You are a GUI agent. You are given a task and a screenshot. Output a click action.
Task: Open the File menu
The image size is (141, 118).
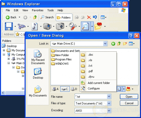[8, 10]
